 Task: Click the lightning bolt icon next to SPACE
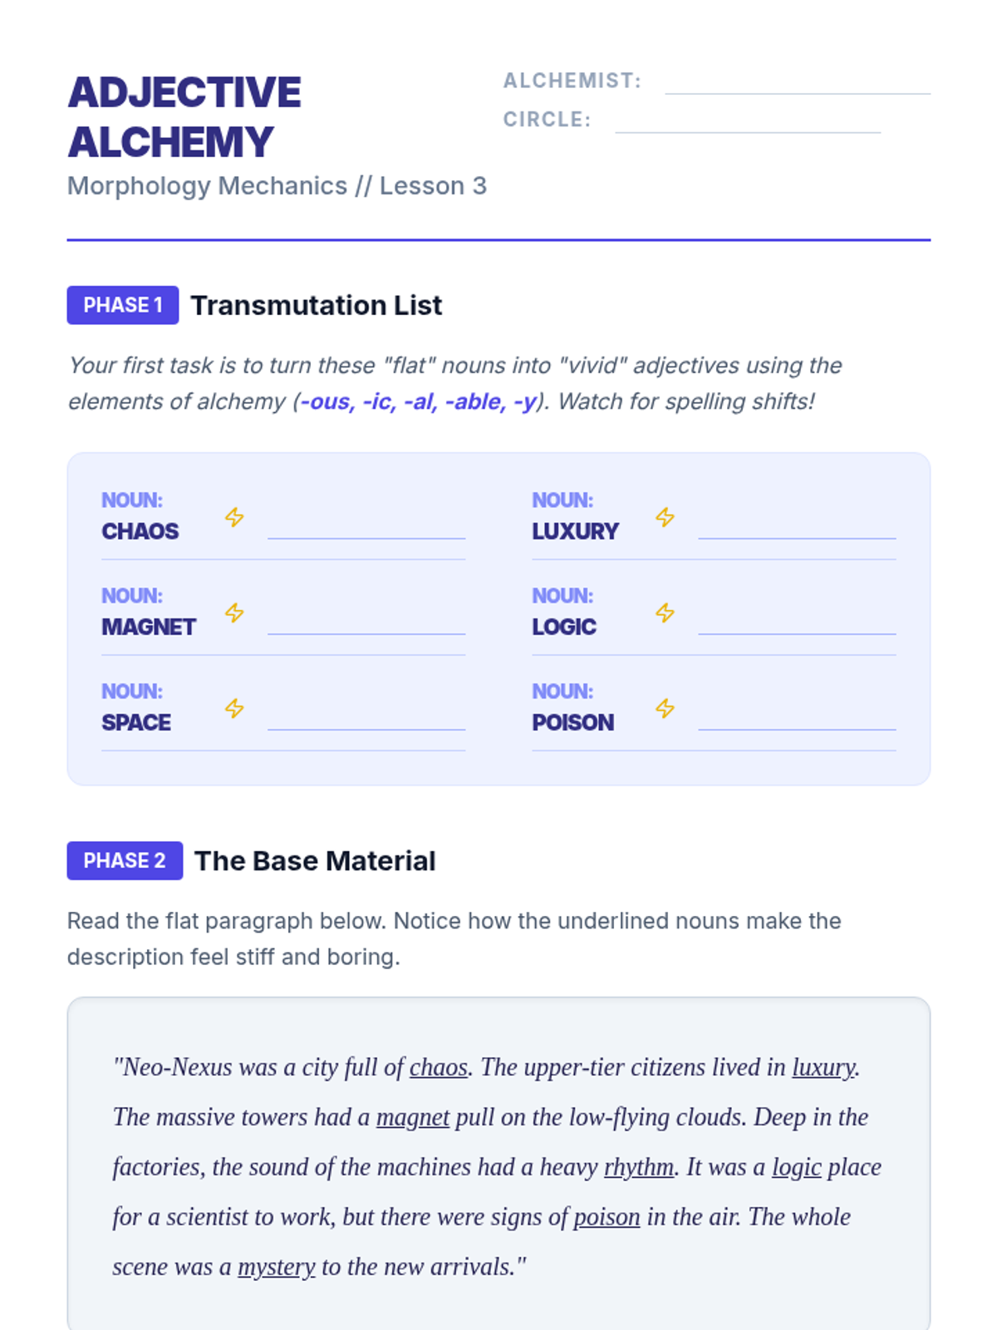[234, 708]
